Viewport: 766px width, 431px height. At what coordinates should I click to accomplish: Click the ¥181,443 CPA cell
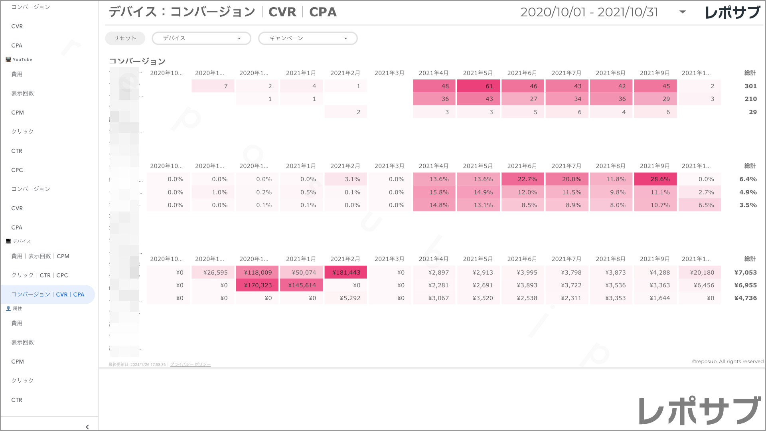[x=346, y=273]
